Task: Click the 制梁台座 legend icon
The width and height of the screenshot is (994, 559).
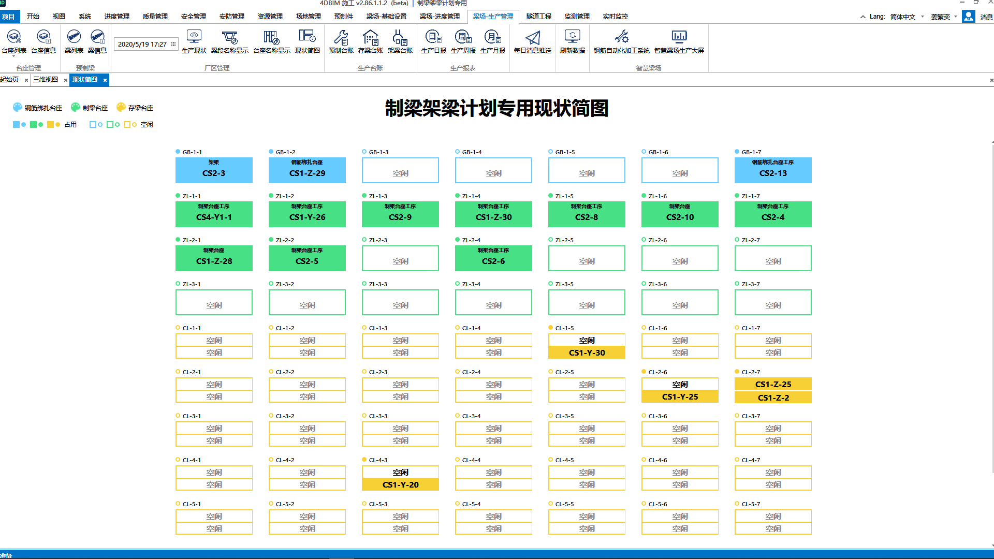Action: [76, 107]
